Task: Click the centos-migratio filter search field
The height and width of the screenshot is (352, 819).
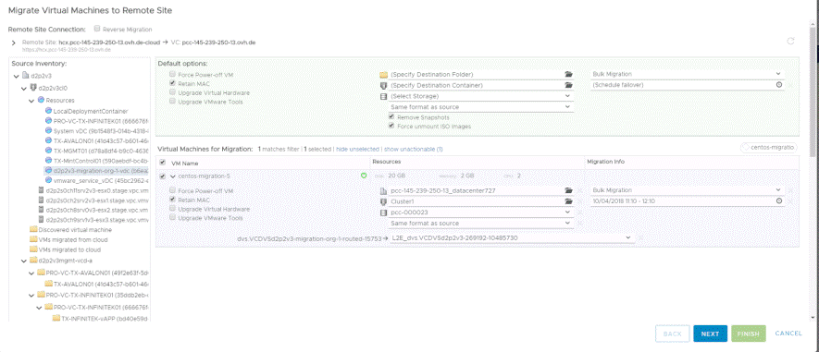Action: point(769,148)
